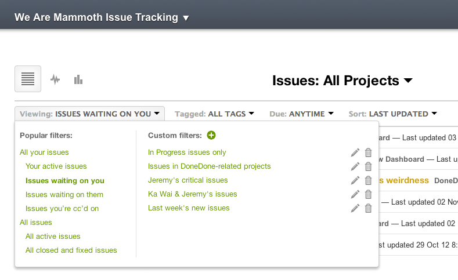This screenshot has width=458, height=280.
Task: Delete the In Progress issues only filter
Action: 368,152
